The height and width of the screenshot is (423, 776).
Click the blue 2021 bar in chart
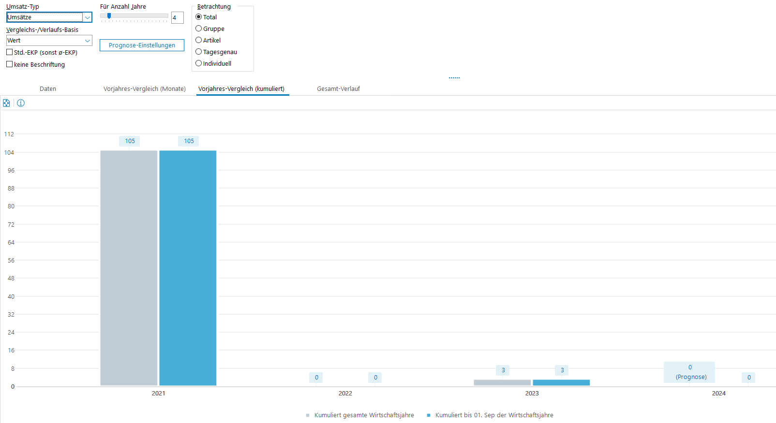(188, 268)
